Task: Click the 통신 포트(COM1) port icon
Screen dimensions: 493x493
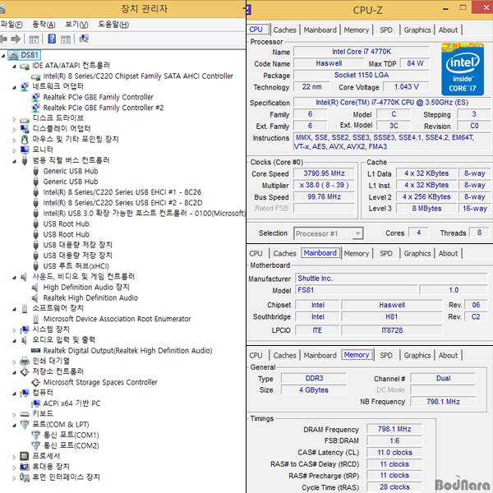Action: [35, 435]
